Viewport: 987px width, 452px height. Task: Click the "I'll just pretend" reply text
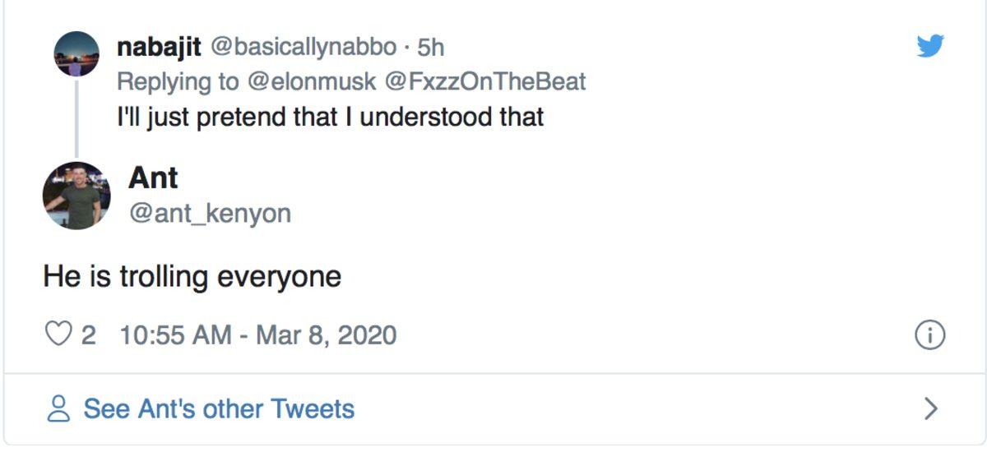click(330, 117)
